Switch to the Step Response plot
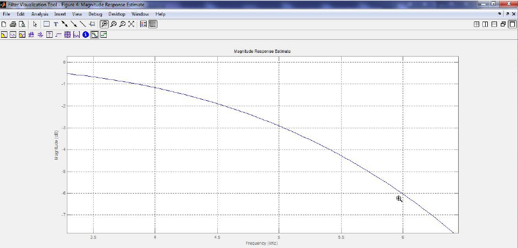 pyautogui.click(x=58, y=35)
